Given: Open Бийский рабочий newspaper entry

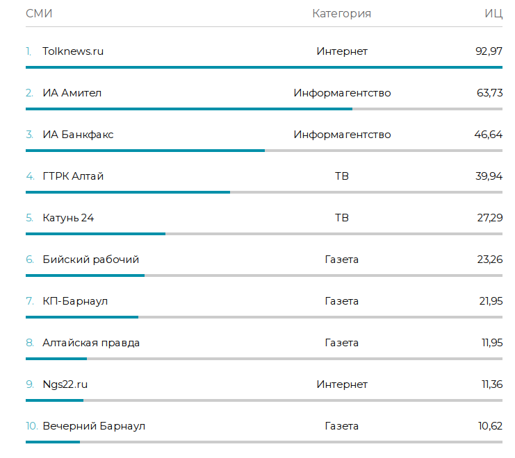Looking at the screenshot, I should tap(90, 260).
